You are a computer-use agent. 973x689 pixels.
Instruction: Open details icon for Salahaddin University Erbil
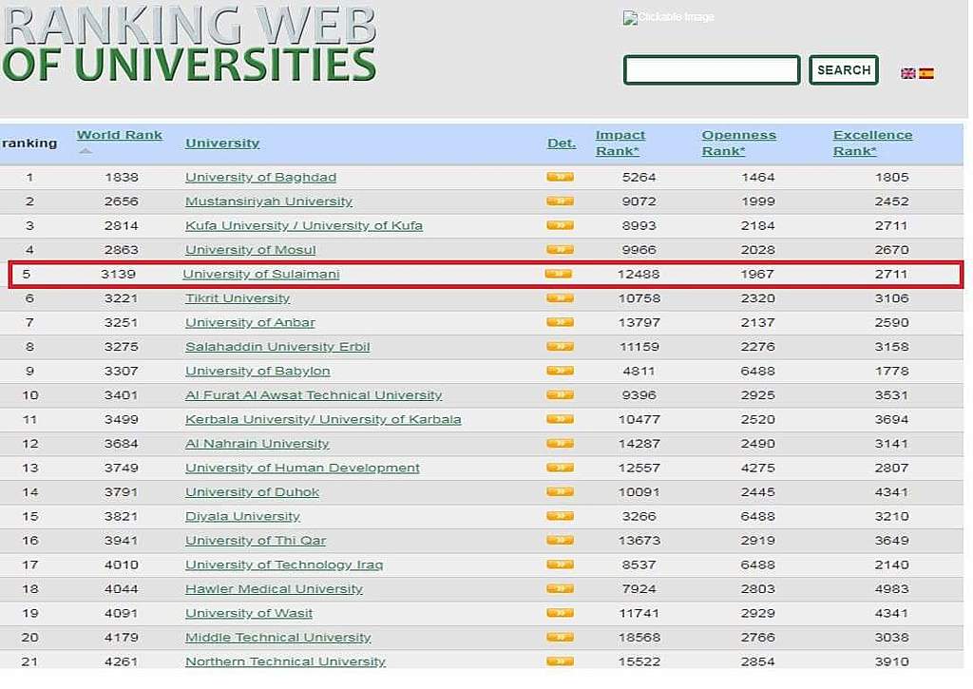click(x=560, y=346)
